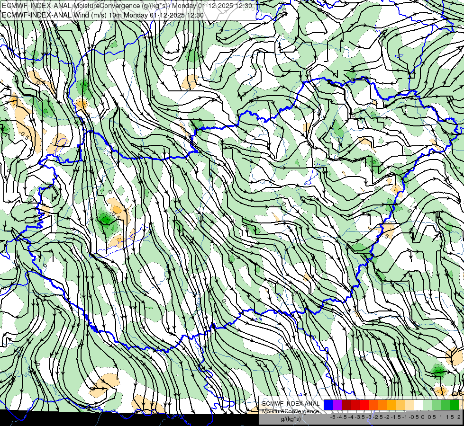This screenshot has width=464, height=426.
Task: Click the blue swatch in the legend
Action: point(328,405)
